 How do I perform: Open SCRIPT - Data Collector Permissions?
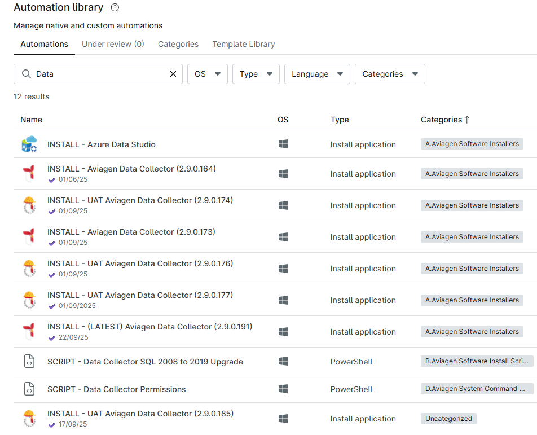click(116, 389)
